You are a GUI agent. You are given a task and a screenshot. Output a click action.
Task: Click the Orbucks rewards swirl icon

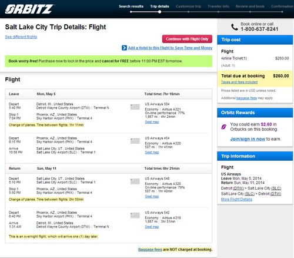click(x=223, y=127)
